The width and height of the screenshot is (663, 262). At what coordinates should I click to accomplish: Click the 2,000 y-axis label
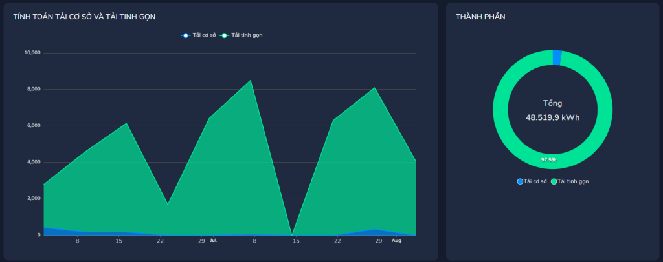pyautogui.click(x=33, y=199)
